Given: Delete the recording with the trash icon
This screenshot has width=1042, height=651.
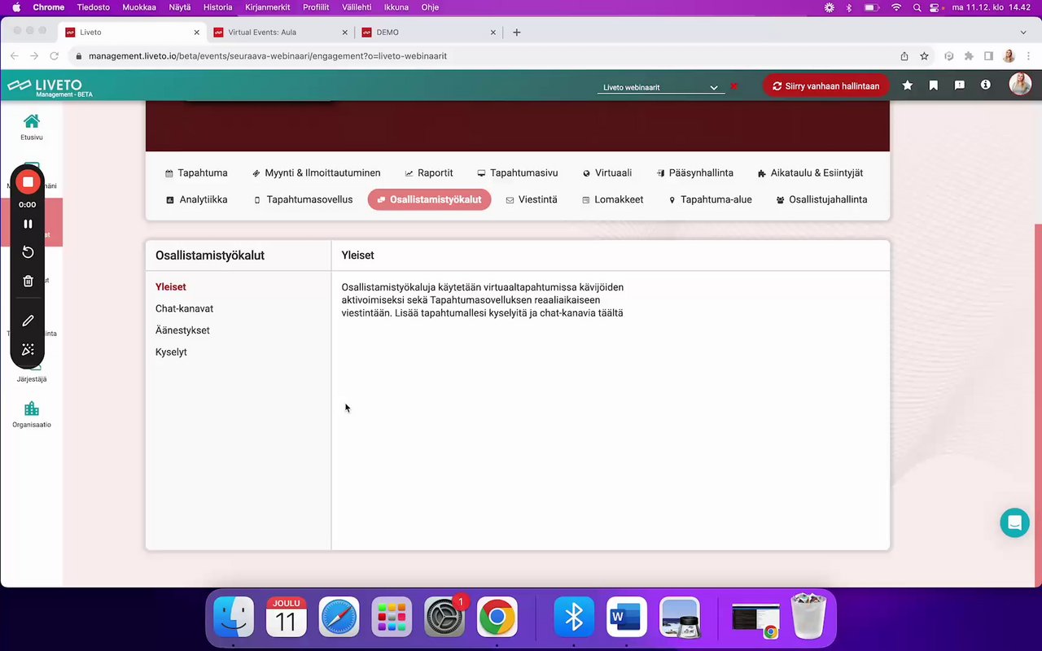Looking at the screenshot, I should pyautogui.click(x=28, y=281).
